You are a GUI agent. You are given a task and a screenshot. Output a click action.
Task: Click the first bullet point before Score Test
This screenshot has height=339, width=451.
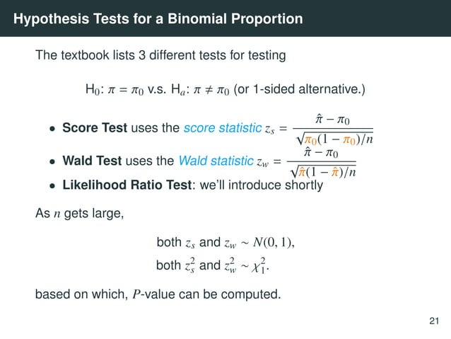[52, 129]
